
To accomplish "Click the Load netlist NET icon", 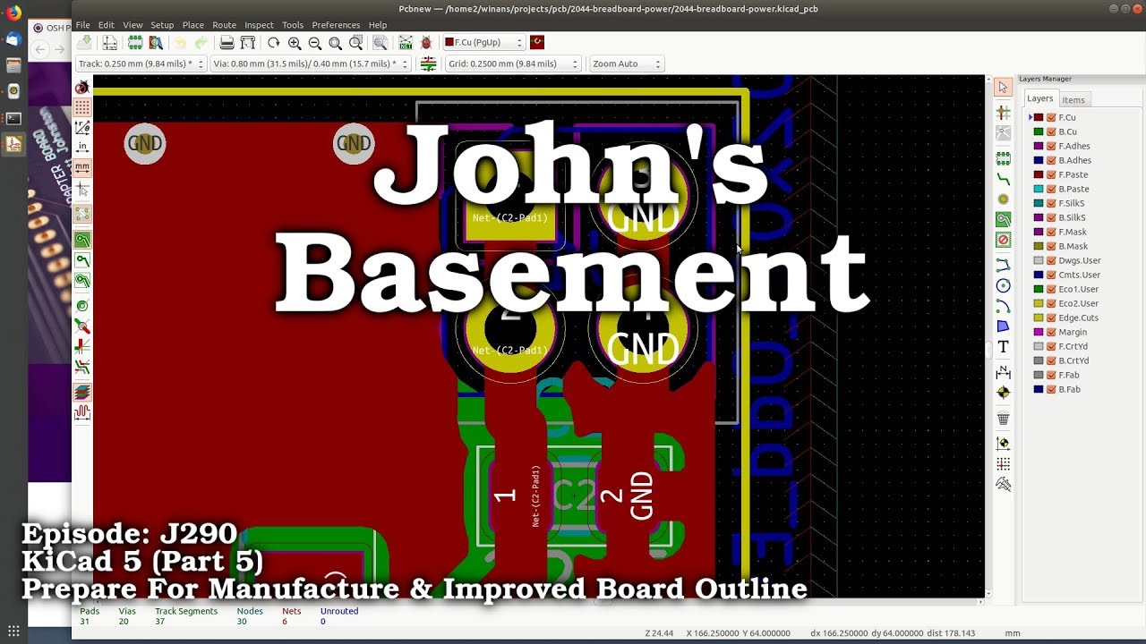I will tap(406, 43).
